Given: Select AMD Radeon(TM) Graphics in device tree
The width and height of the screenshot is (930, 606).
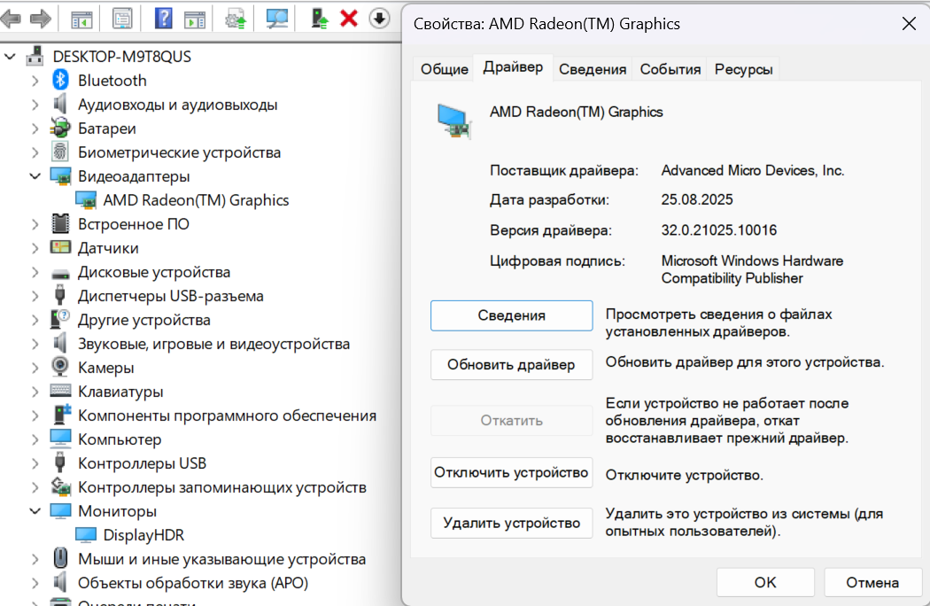Looking at the screenshot, I should pos(196,200).
